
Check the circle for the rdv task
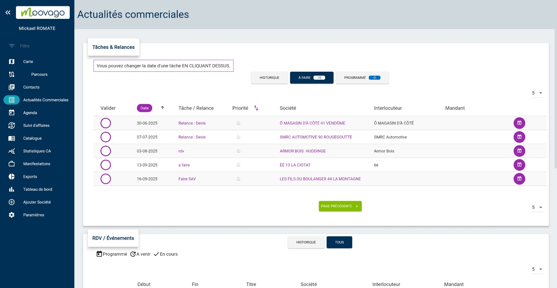tap(106, 151)
